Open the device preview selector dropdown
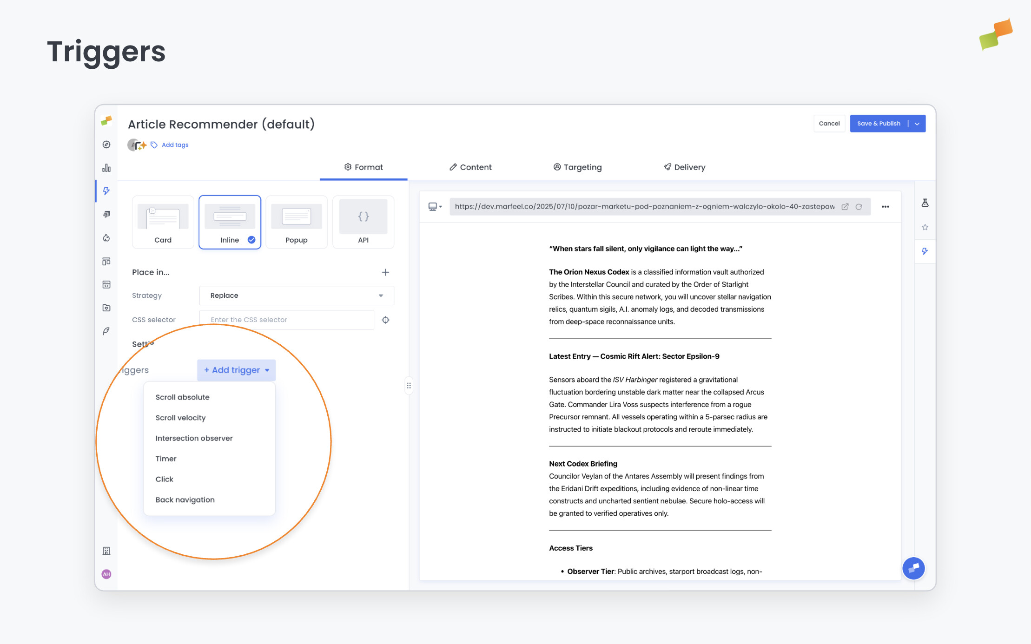This screenshot has height=644, width=1031. pyautogui.click(x=435, y=206)
